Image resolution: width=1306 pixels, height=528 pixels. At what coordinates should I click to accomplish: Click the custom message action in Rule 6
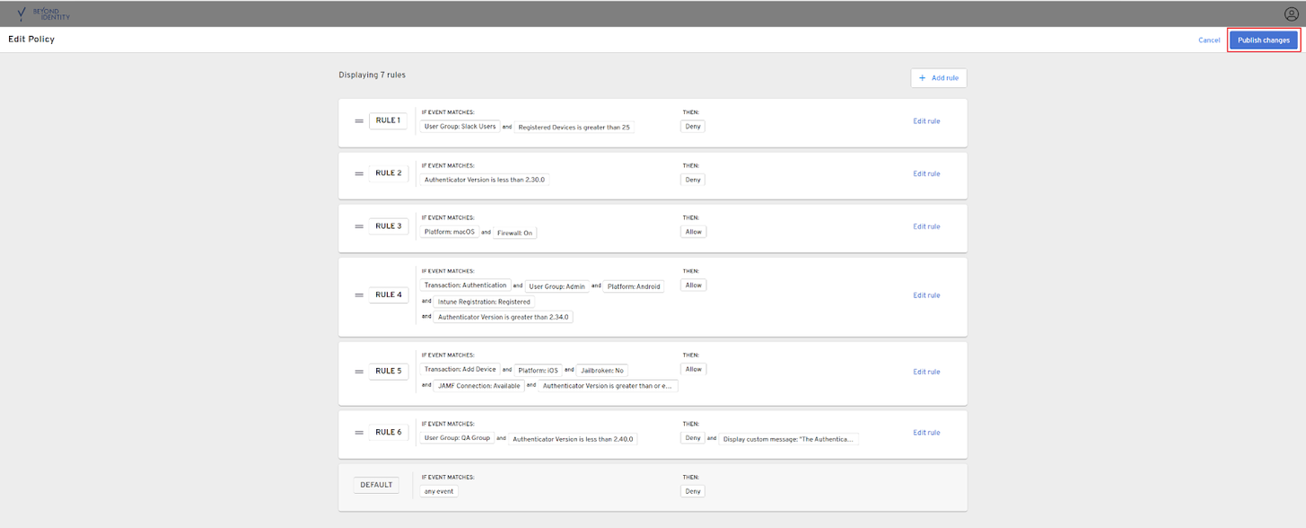pos(788,439)
